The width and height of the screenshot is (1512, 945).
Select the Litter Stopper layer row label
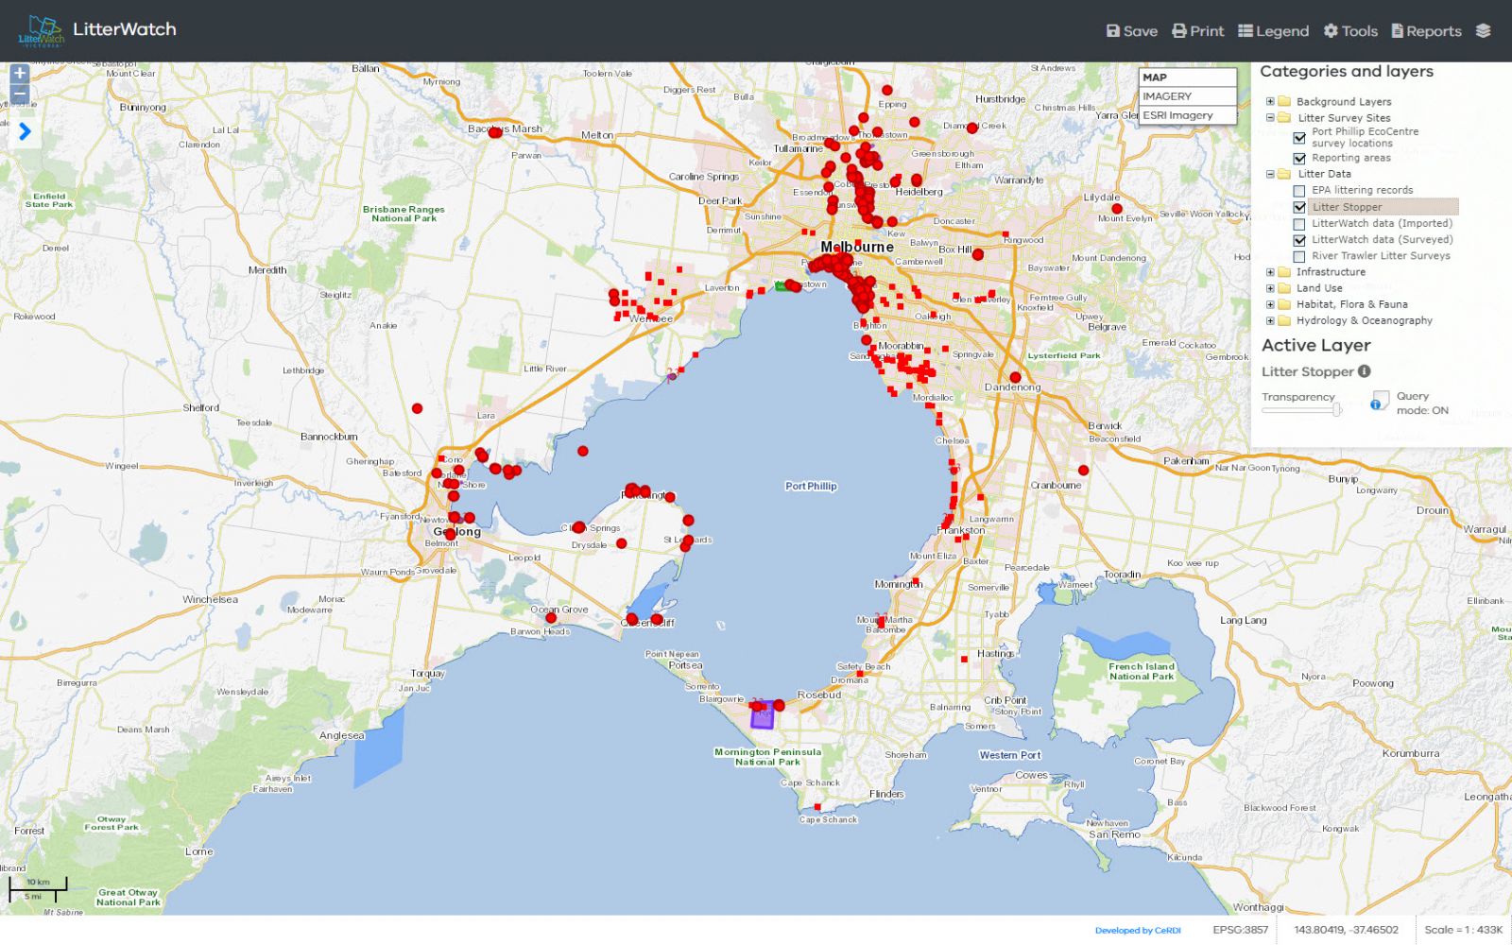click(1347, 207)
